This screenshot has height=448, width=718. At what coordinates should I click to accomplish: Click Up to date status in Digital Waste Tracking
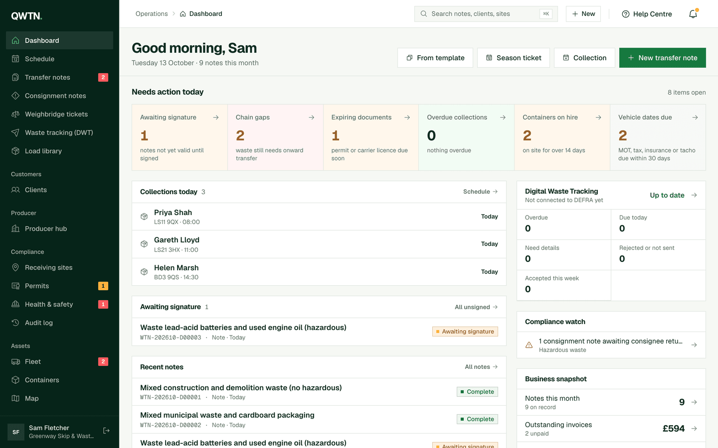coord(667,195)
